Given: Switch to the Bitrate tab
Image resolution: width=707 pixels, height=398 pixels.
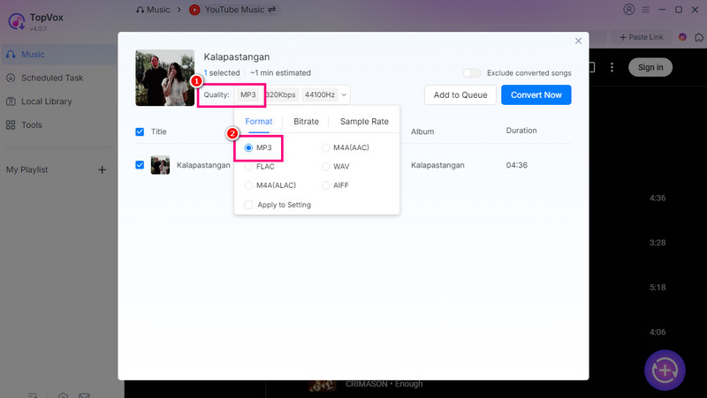Looking at the screenshot, I should (x=306, y=122).
